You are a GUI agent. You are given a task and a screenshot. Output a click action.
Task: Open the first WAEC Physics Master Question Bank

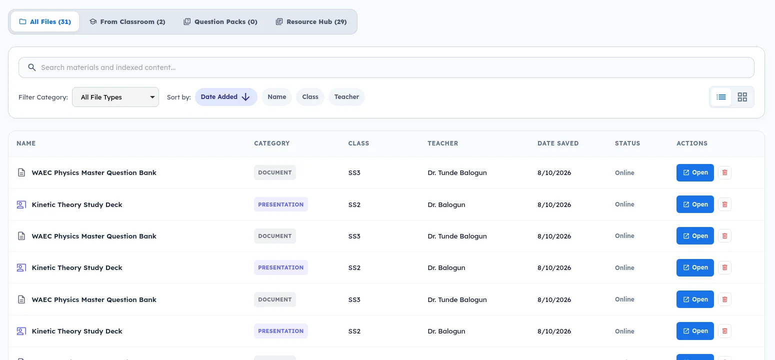[x=695, y=172]
